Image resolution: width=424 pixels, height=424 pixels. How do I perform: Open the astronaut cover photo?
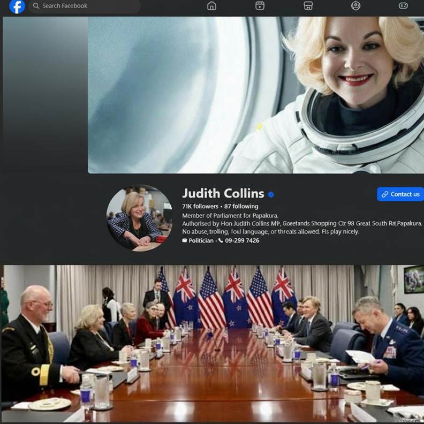coord(256,95)
